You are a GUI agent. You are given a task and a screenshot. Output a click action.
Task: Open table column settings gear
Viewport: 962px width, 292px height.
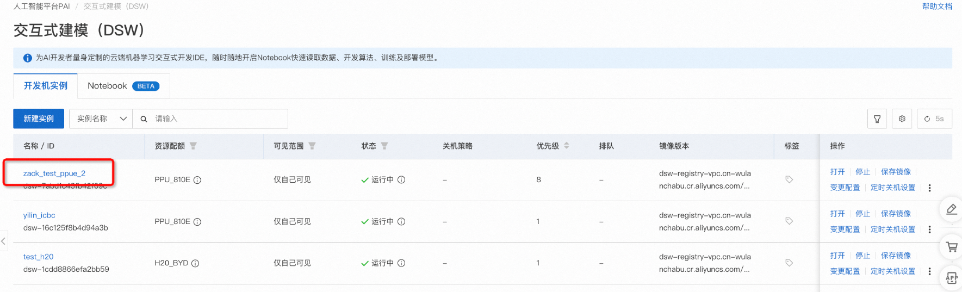point(902,119)
